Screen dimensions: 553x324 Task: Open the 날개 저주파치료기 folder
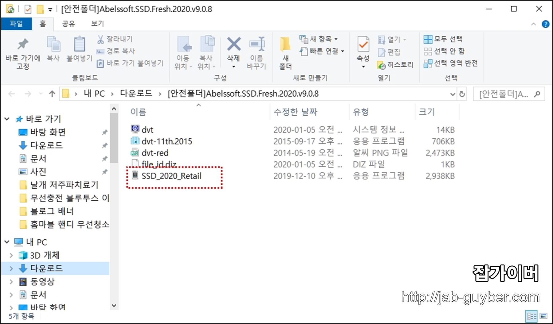pos(64,185)
